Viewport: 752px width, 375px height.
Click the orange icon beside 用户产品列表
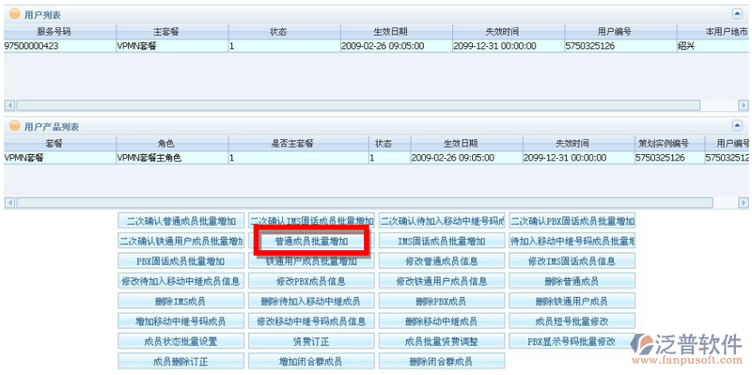click(x=14, y=126)
